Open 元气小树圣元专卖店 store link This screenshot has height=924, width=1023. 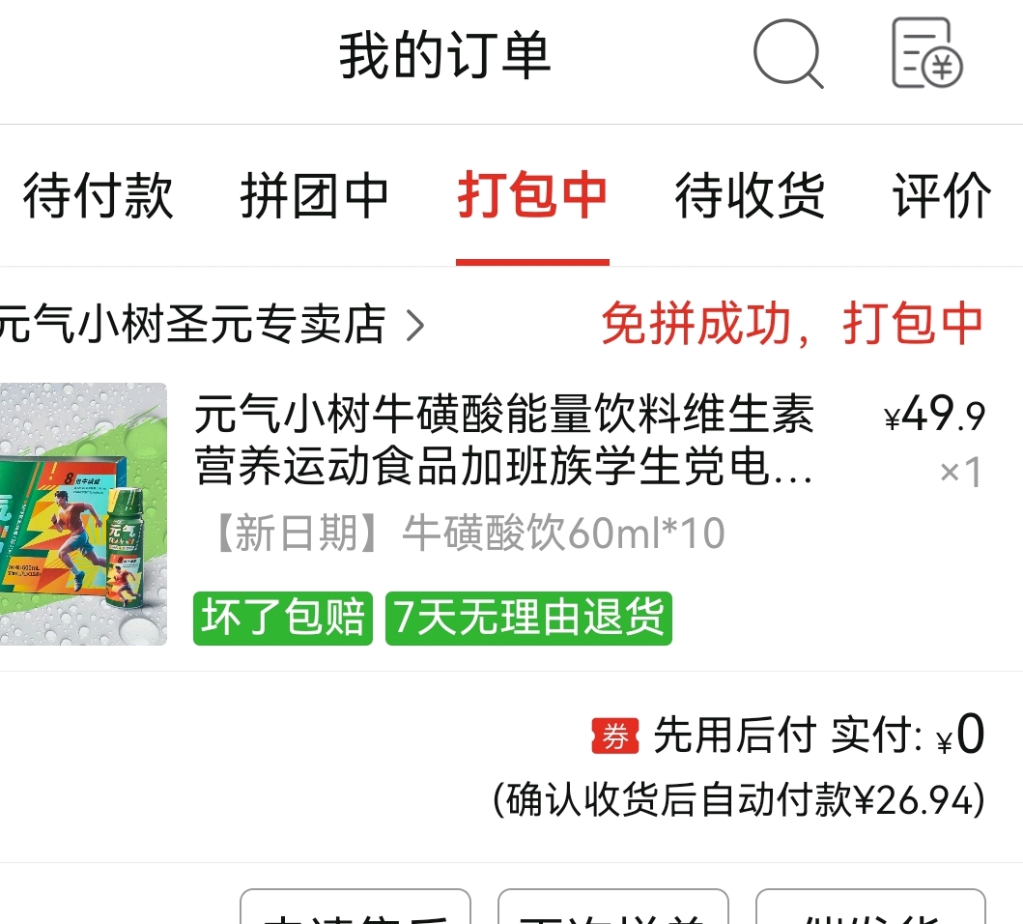coord(193,324)
